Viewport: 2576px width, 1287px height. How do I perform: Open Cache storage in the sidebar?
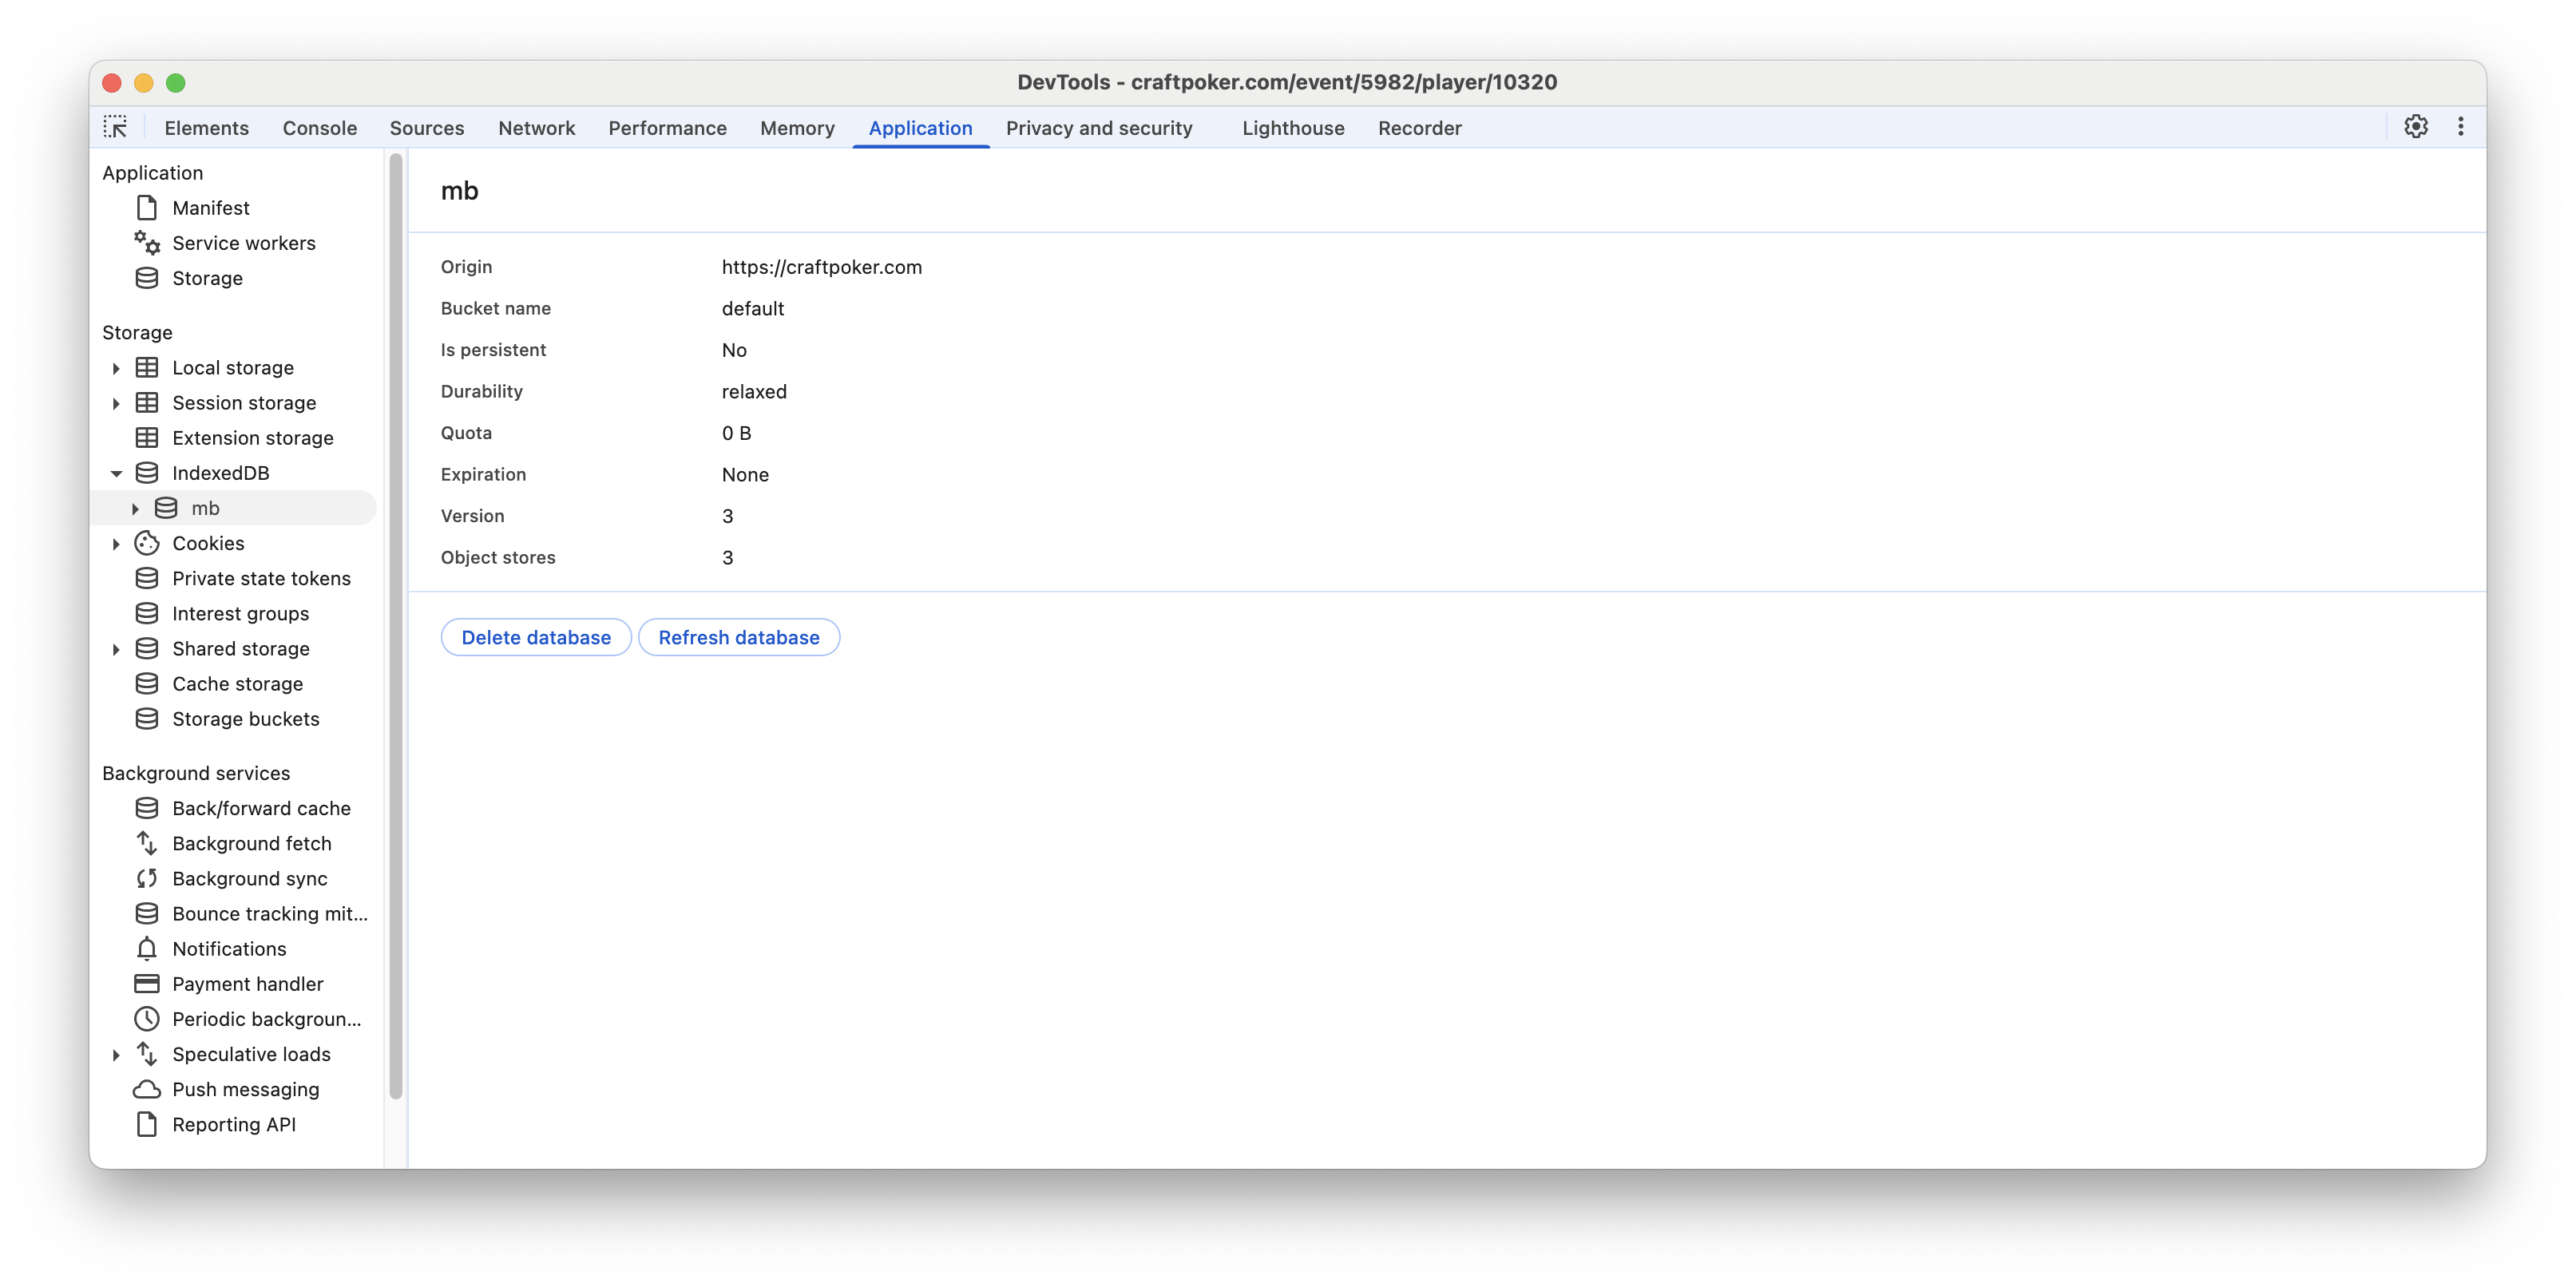[x=237, y=684]
